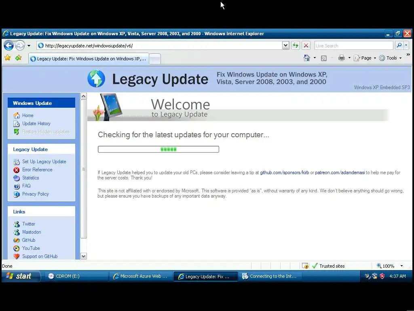414x311 pixels.
Task: Select the Legacy Update browser tab
Action: [x=89, y=59]
